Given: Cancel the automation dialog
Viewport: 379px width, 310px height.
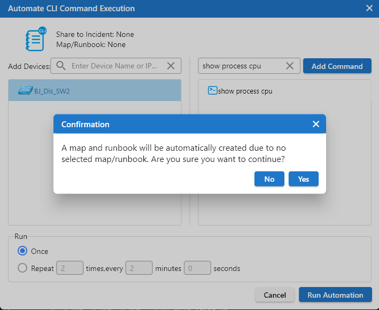Looking at the screenshot, I should pos(275,294).
